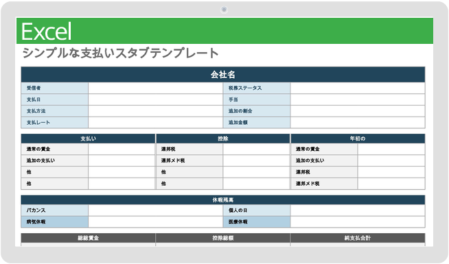
Task: Select the 税務ステータス label cell
Action: click(x=257, y=88)
